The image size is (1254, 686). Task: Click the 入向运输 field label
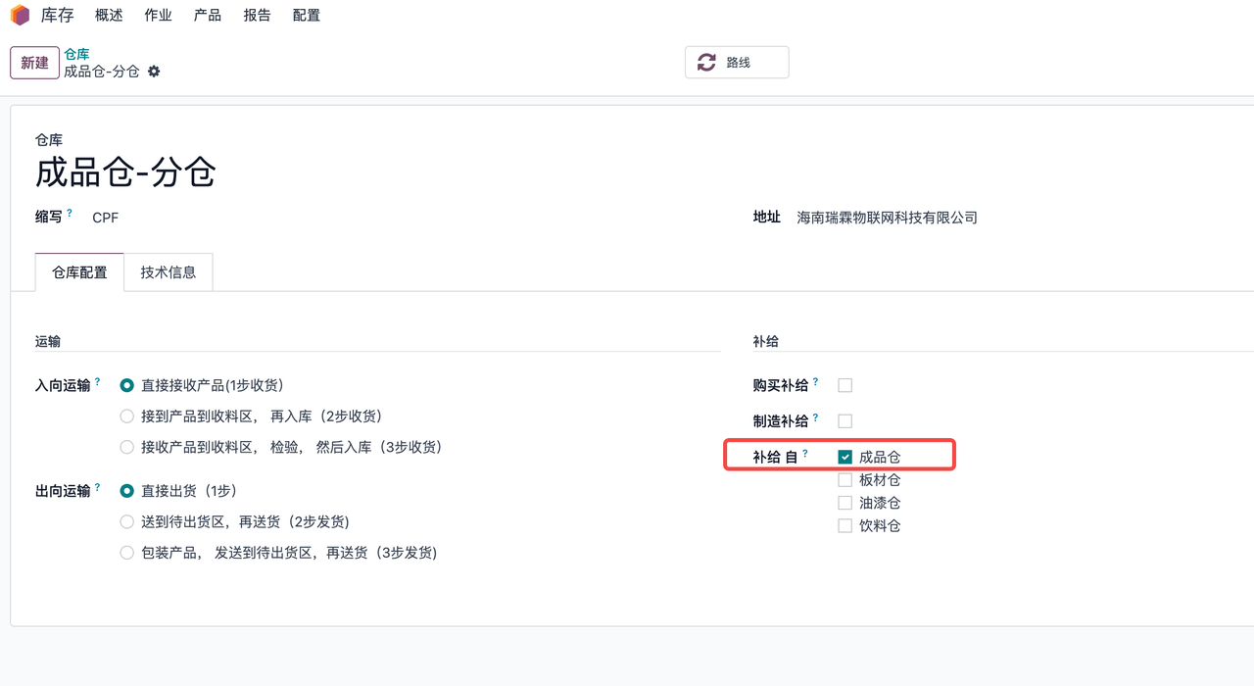(x=63, y=386)
